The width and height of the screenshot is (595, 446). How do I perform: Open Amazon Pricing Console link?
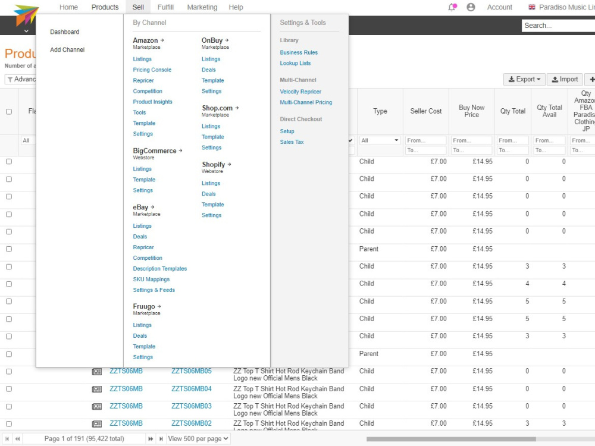pyautogui.click(x=152, y=70)
